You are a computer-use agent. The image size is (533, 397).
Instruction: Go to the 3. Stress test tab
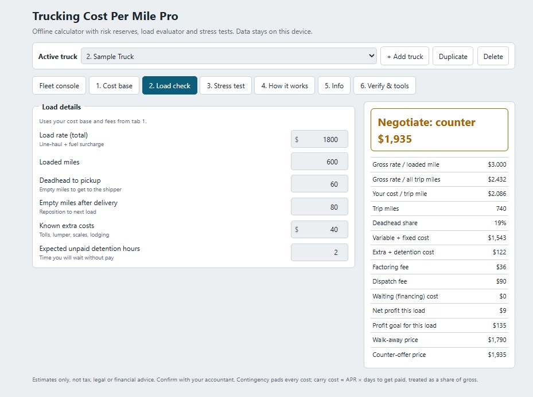tap(225, 85)
